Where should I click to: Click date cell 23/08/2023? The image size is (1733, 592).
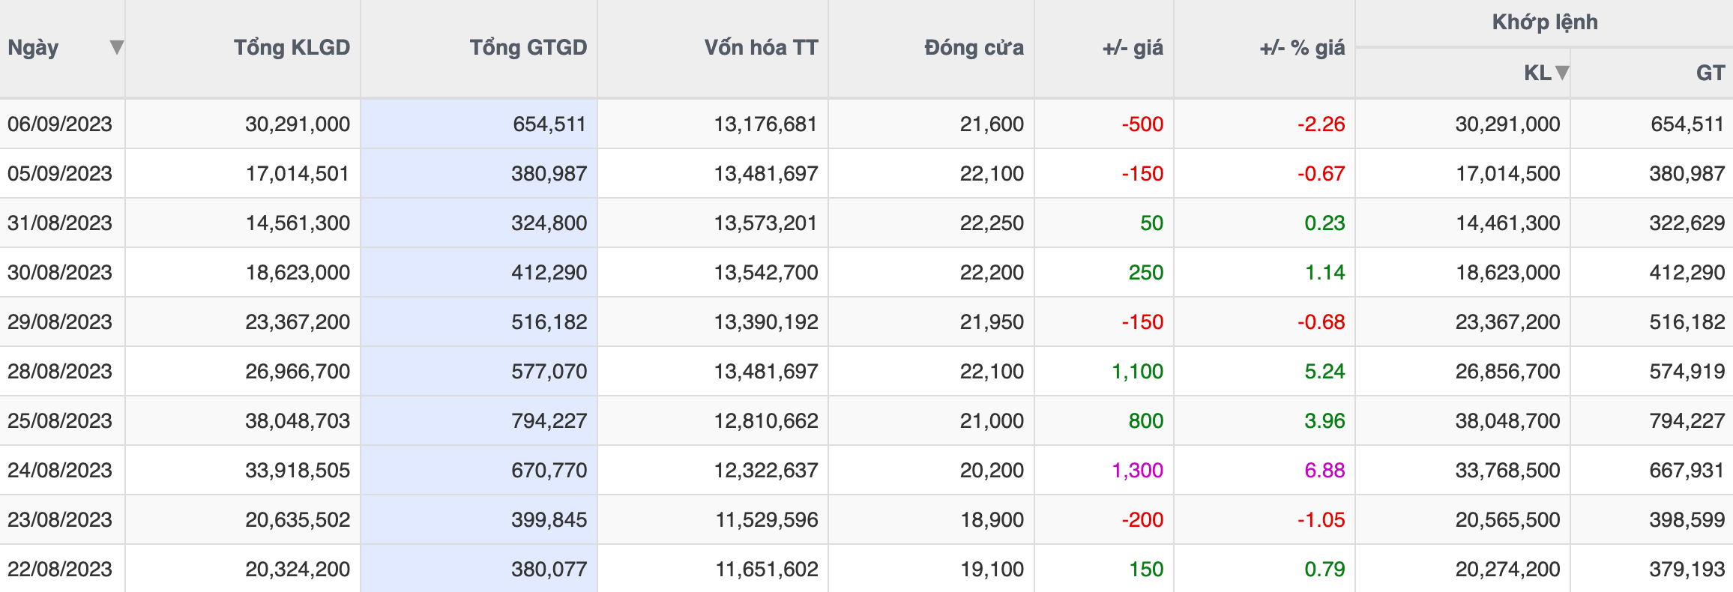(x=60, y=519)
